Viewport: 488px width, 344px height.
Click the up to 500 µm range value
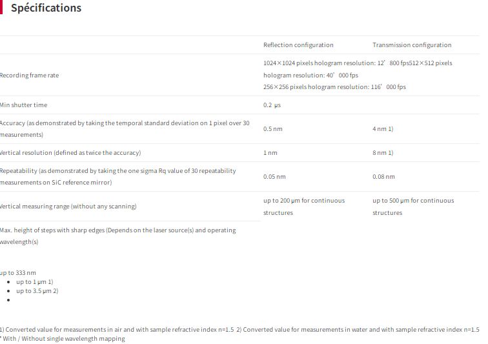click(x=413, y=201)
